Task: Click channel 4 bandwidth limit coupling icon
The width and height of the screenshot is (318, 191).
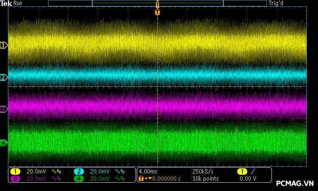Action: point(120,179)
